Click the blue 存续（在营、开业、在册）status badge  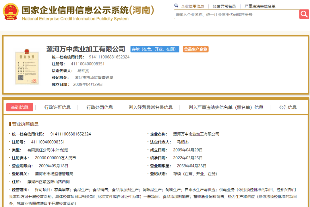pyautogui.click(x=155, y=49)
